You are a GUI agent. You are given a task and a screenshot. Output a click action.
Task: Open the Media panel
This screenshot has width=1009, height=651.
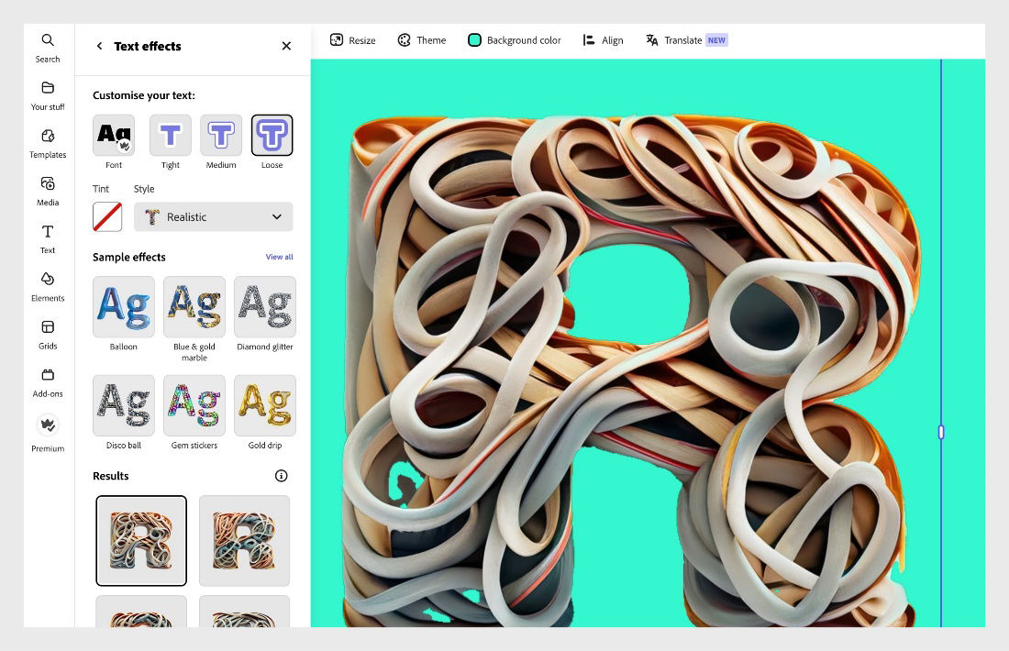(x=47, y=190)
